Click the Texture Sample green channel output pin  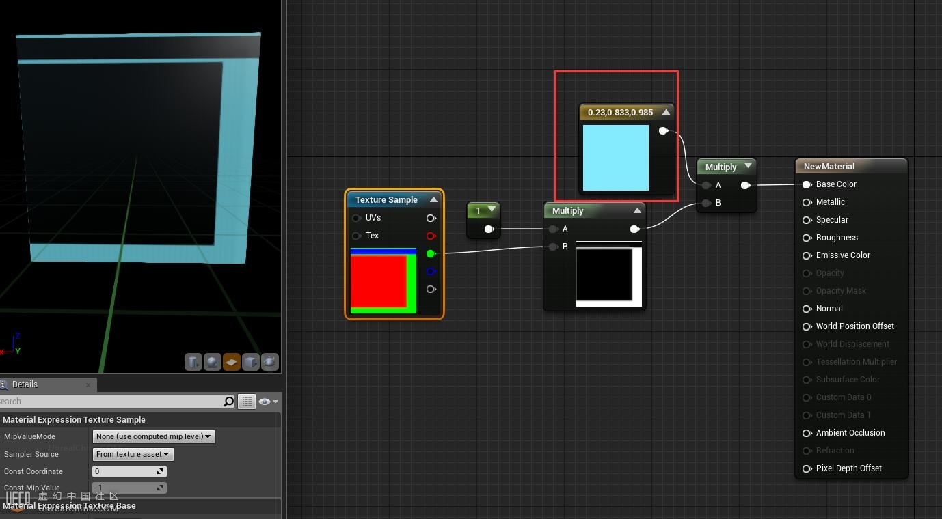tap(431, 253)
